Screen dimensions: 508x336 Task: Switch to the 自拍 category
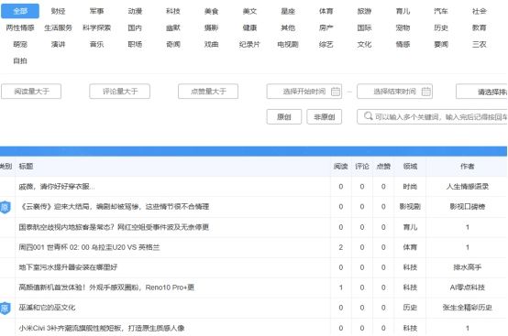pyautogui.click(x=20, y=60)
